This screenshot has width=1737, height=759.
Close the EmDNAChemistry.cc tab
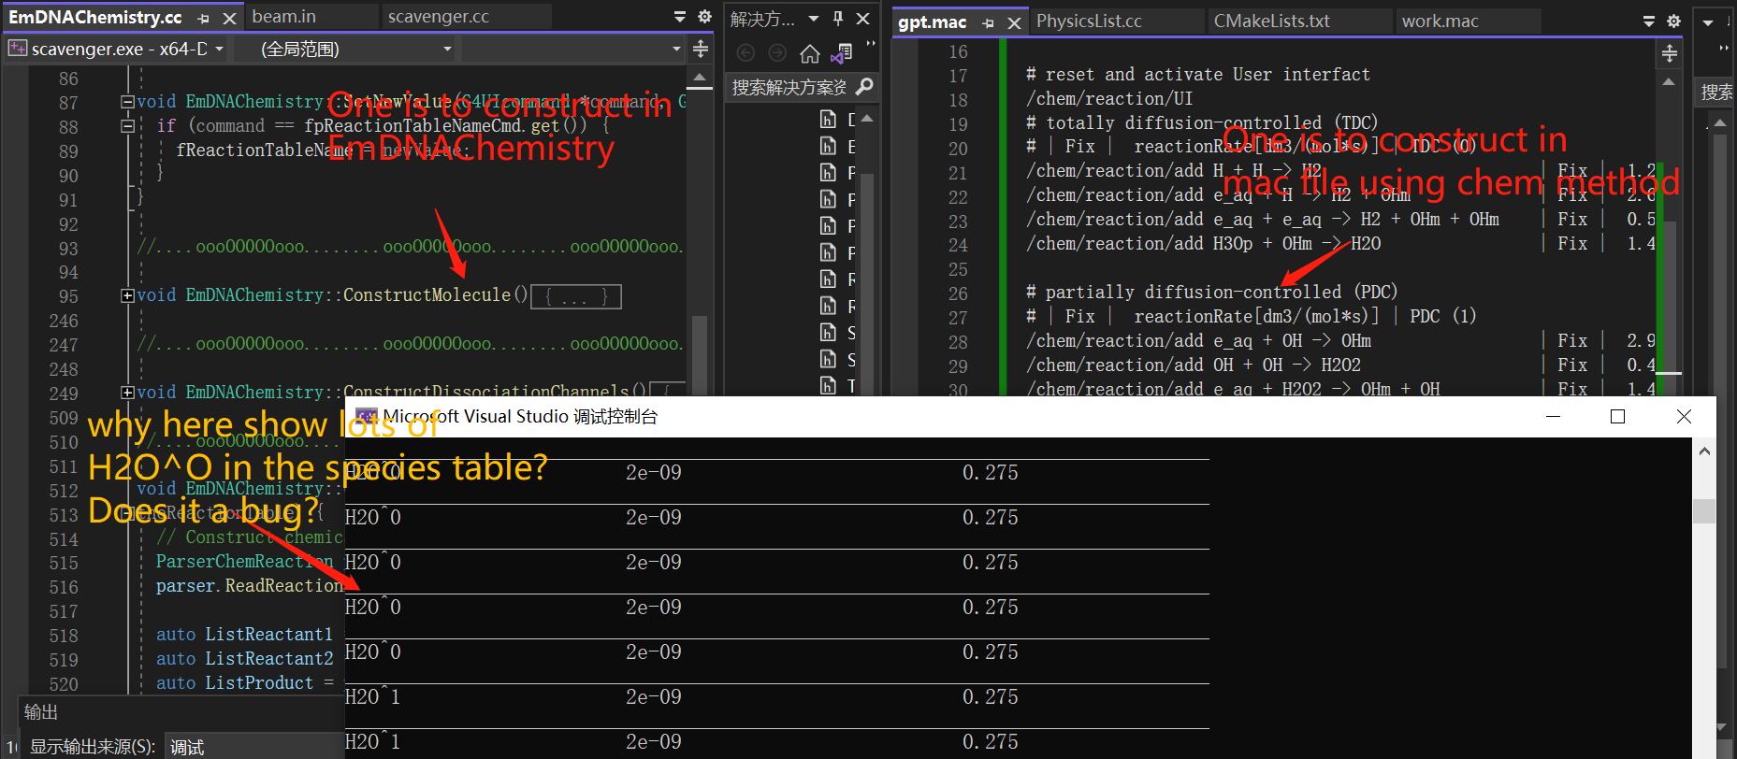(x=229, y=19)
